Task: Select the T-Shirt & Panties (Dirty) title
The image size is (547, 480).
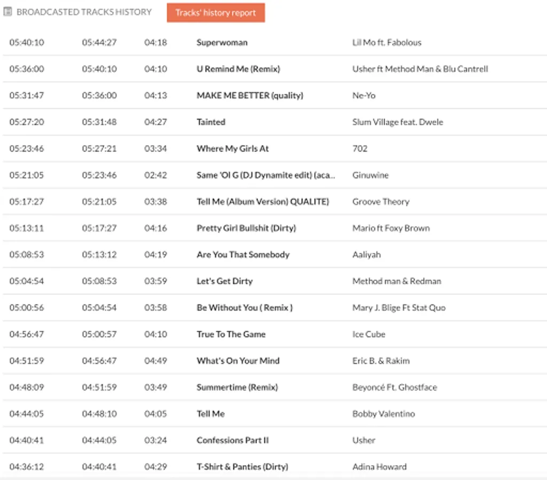Action: click(243, 467)
